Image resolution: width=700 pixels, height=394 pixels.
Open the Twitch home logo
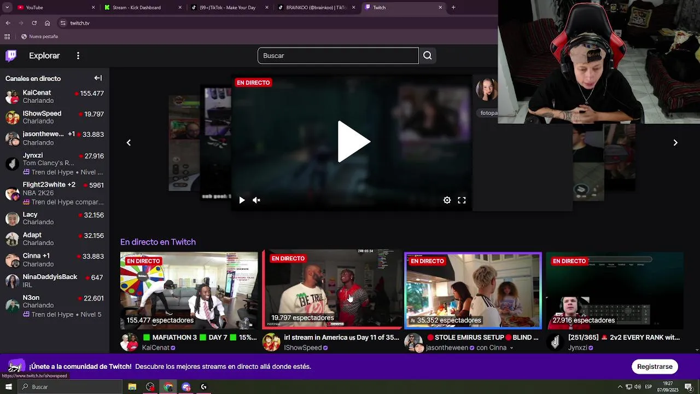coord(11,55)
